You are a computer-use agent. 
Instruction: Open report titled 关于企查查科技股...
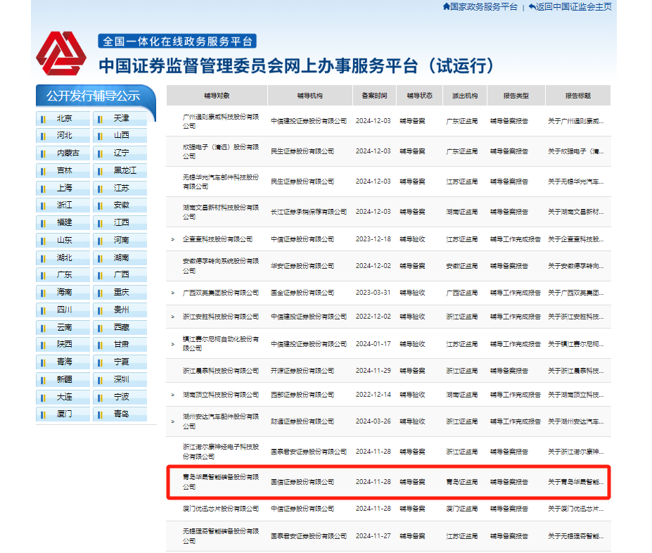tap(576, 239)
